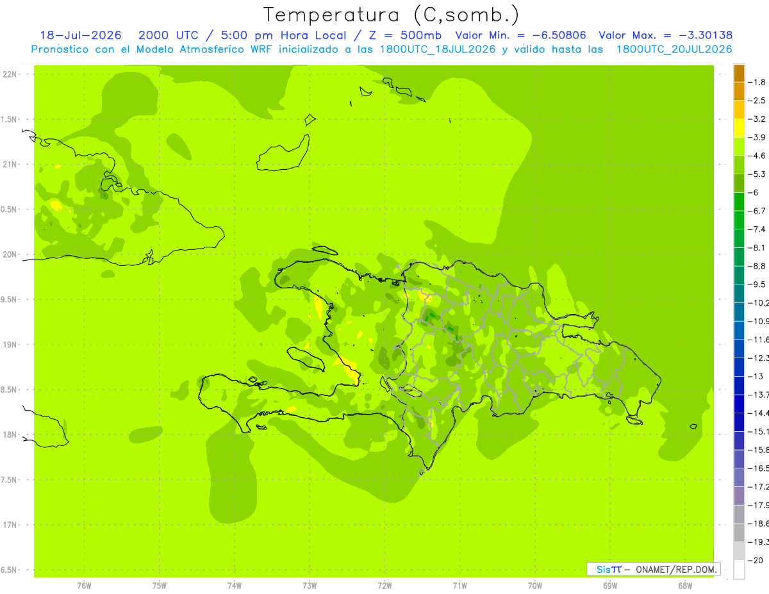Click the '70W' longitude label
This screenshot has height=594, width=769.
point(534,586)
